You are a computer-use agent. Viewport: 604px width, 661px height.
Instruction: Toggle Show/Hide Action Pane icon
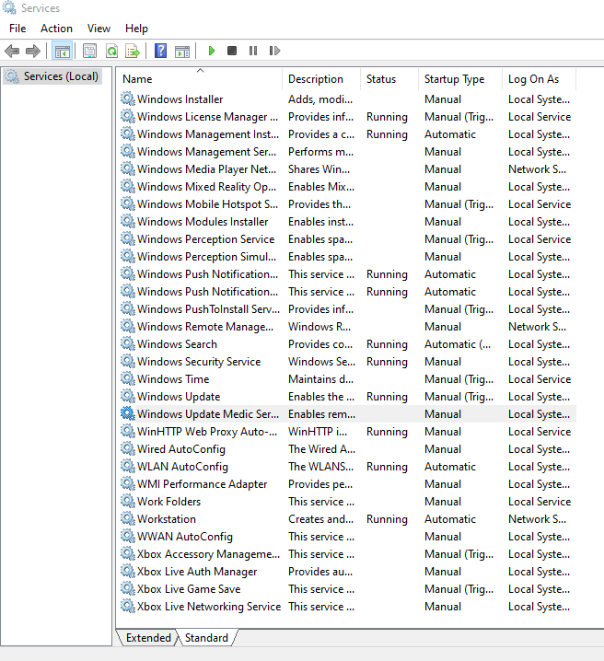pos(182,51)
